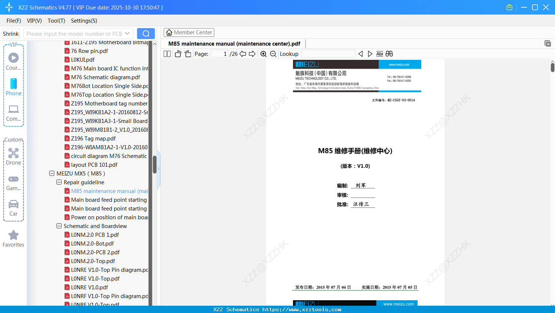Toggle the Abi whole-word match option
This screenshot has width=555, height=313.
[x=380, y=54]
